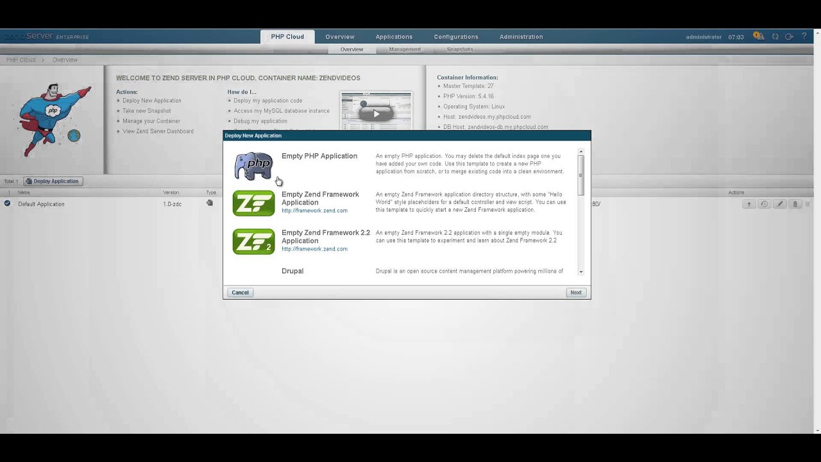Click the Type column header
The width and height of the screenshot is (821, 462).
pyautogui.click(x=211, y=193)
